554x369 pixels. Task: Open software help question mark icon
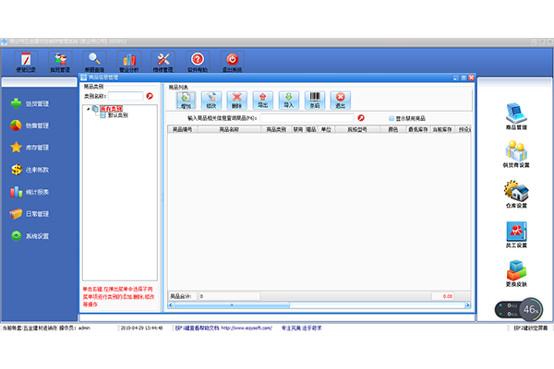198,62
